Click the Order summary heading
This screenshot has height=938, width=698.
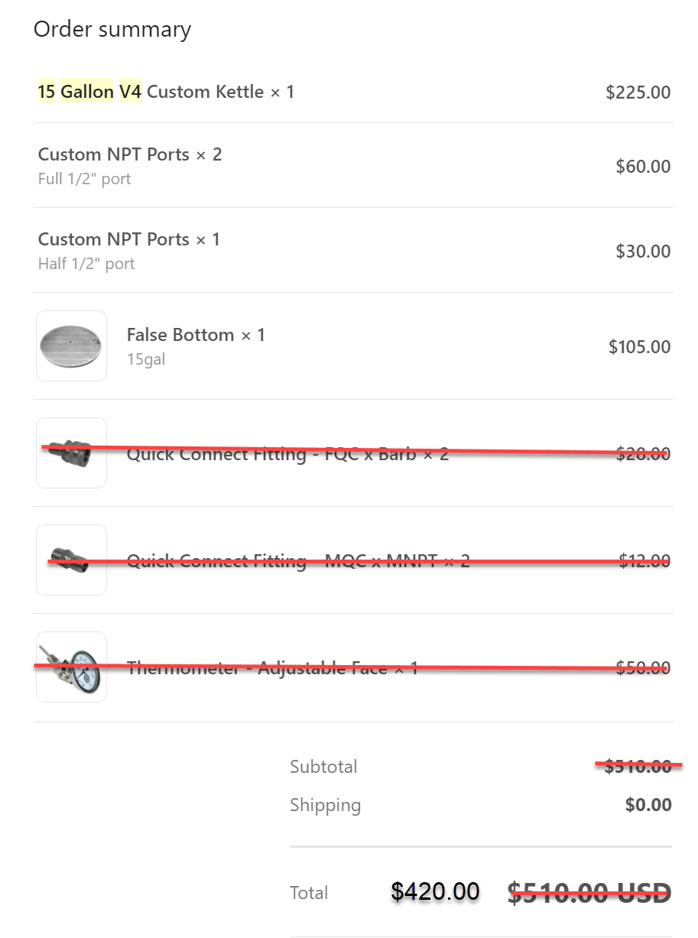(112, 29)
